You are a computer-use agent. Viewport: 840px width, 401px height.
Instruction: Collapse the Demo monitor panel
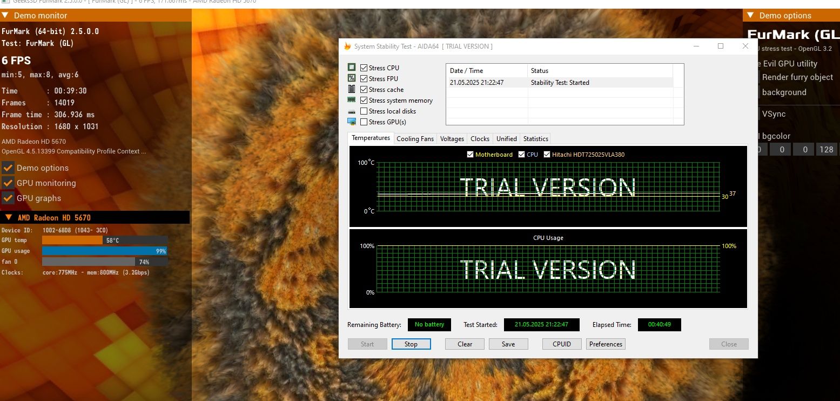5,15
